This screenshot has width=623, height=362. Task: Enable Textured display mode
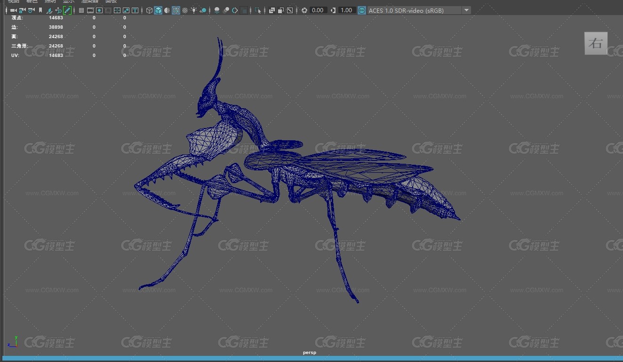[185, 10]
